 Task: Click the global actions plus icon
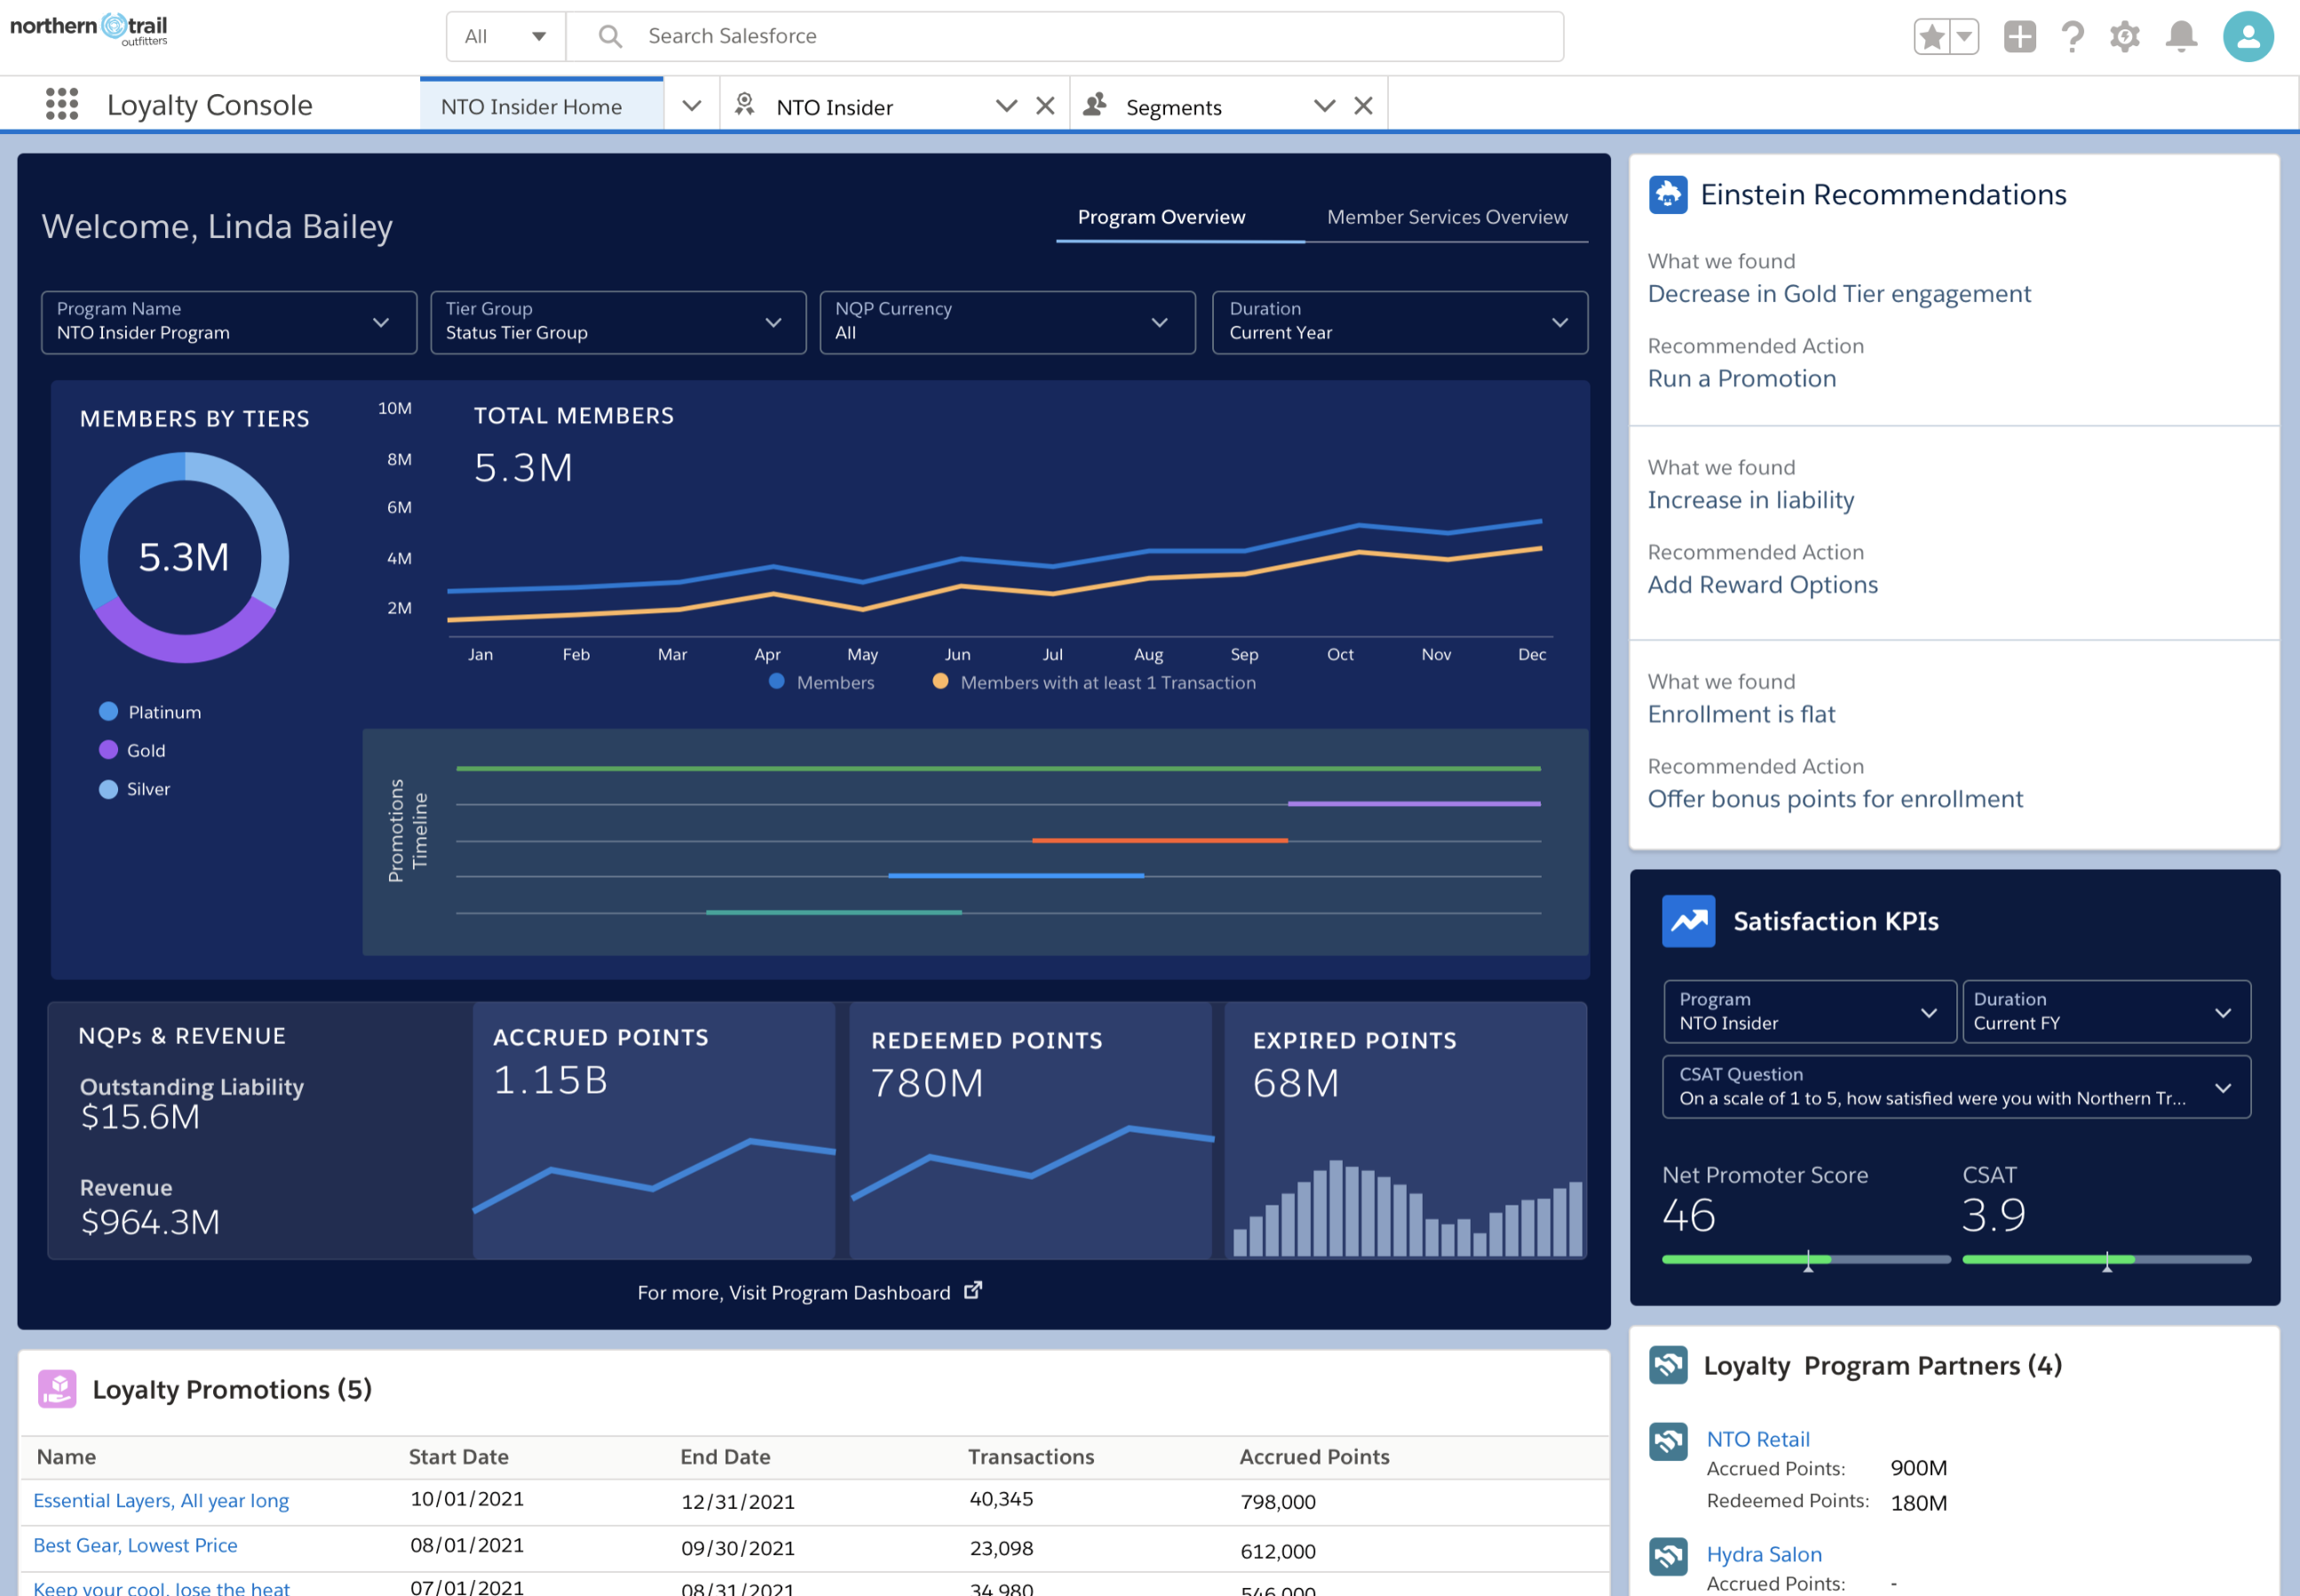(2018, 37)
